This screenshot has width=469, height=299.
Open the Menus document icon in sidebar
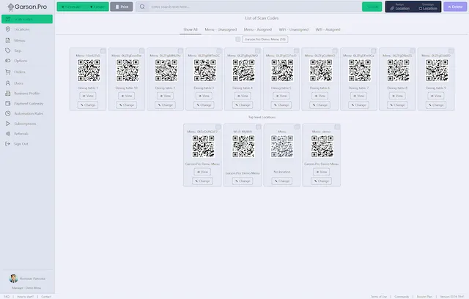coord(8,40)
